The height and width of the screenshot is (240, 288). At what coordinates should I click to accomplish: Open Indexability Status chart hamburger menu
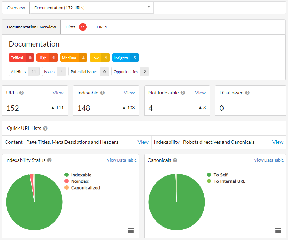pos(131,230)
